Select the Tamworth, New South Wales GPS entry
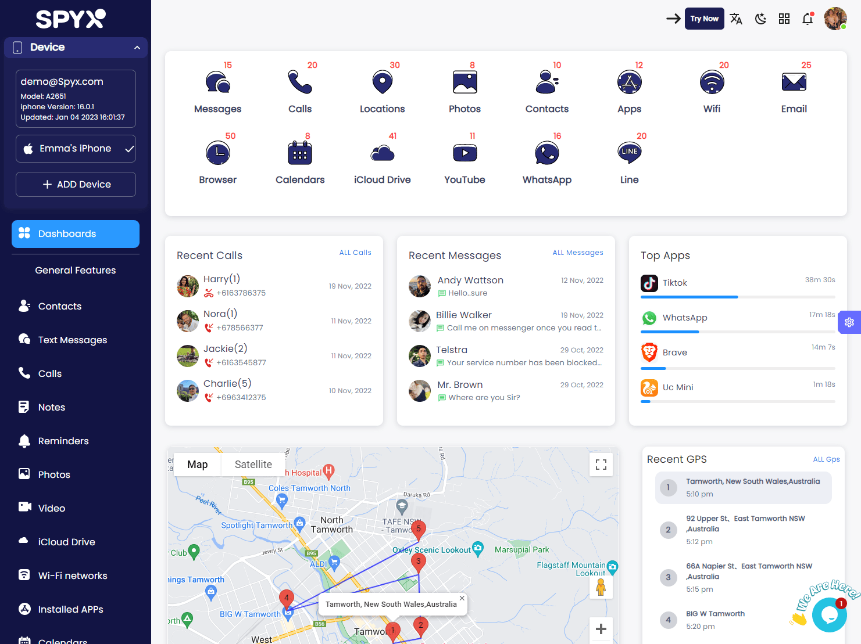This screenshot has width=861, height=644. pos(744,488)
